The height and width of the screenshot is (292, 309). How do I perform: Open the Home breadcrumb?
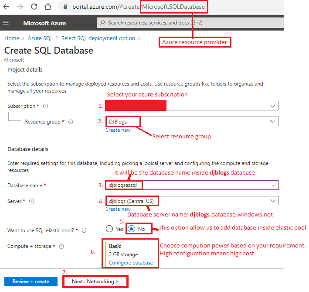coord(12,38)
